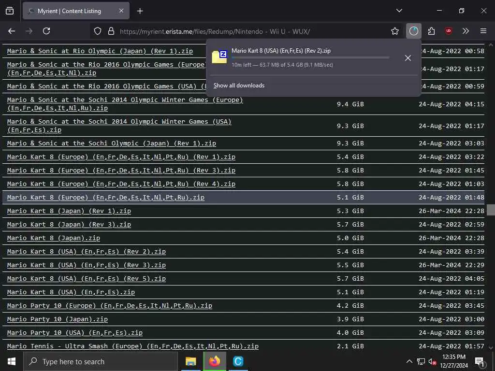The width and height of the screenshot is (495, 371).
Task: Reload the current page
Action: click(46, 31)
